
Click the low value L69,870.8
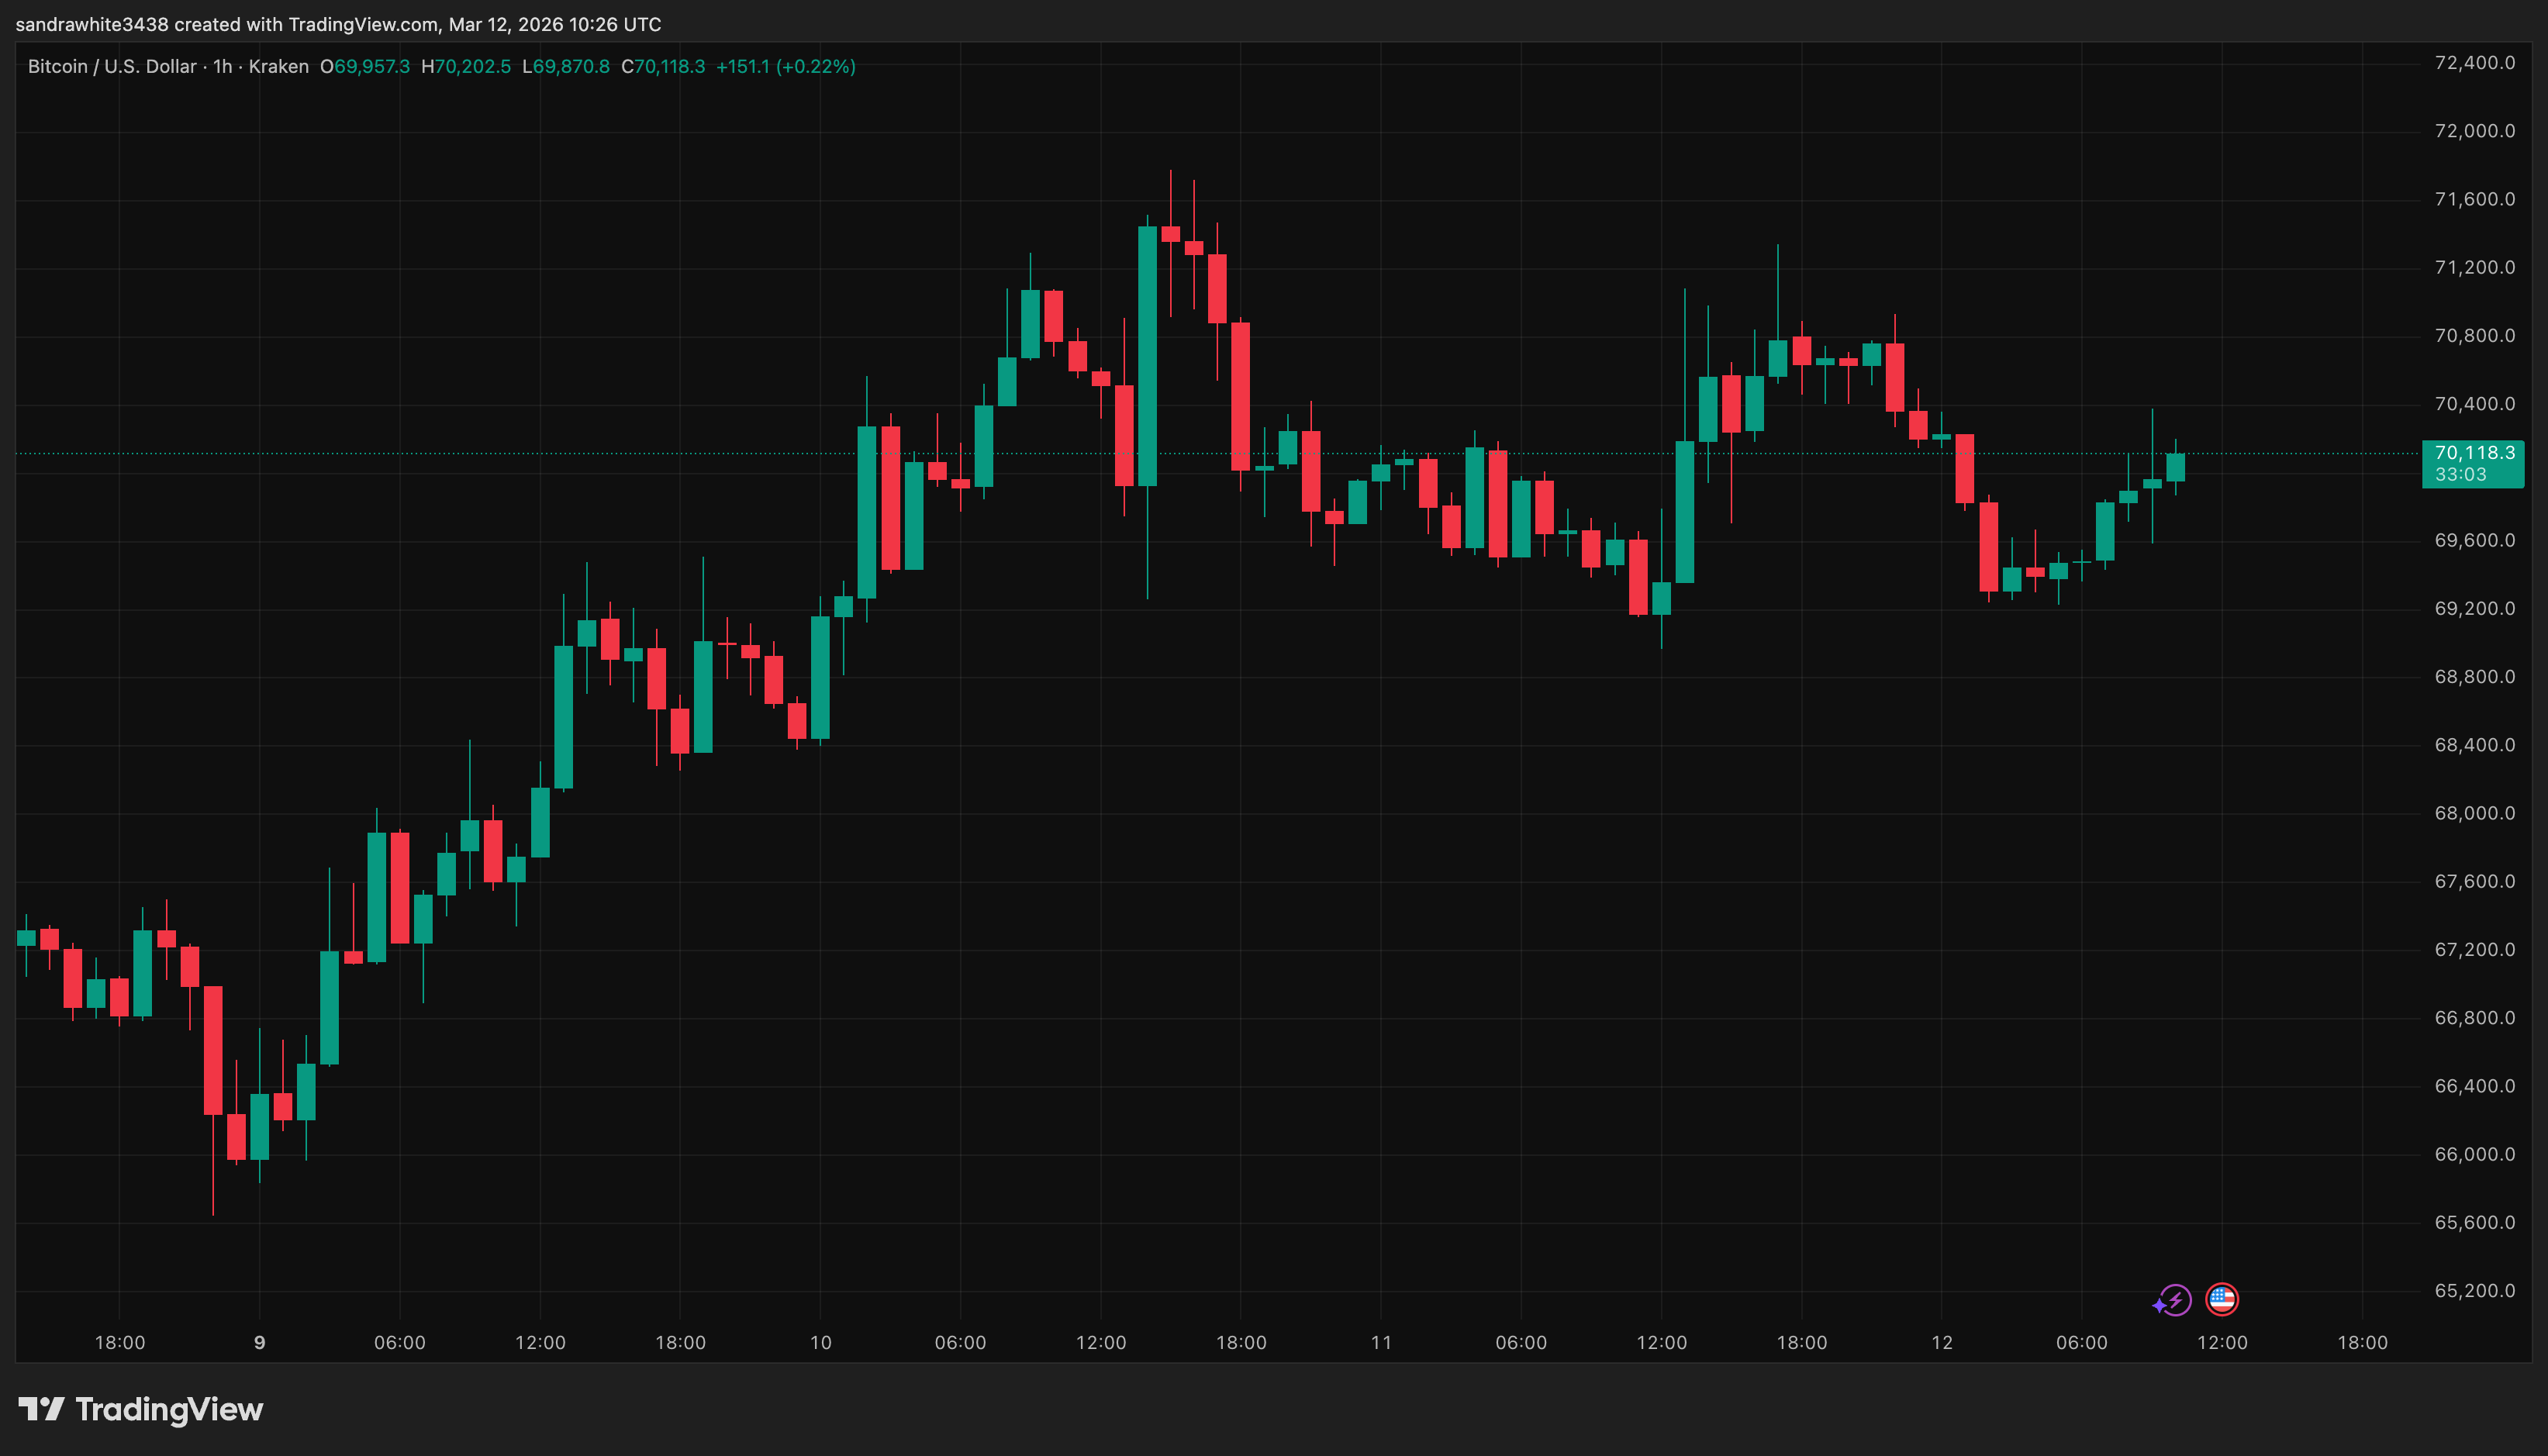point(565,66)
